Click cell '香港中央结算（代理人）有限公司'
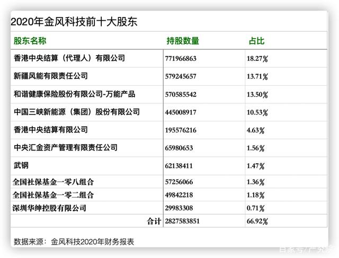Viewport: 339px width, 258px height. click(69, 58)
